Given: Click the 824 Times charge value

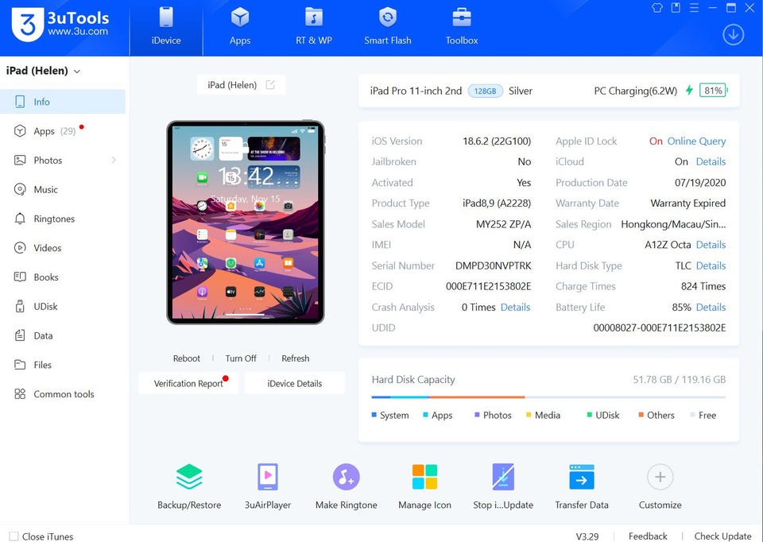Looking at the screenshot, I should [703, 287].
